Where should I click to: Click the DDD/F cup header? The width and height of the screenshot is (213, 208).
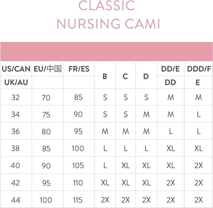pyautogui.click(x=199, y=69)
